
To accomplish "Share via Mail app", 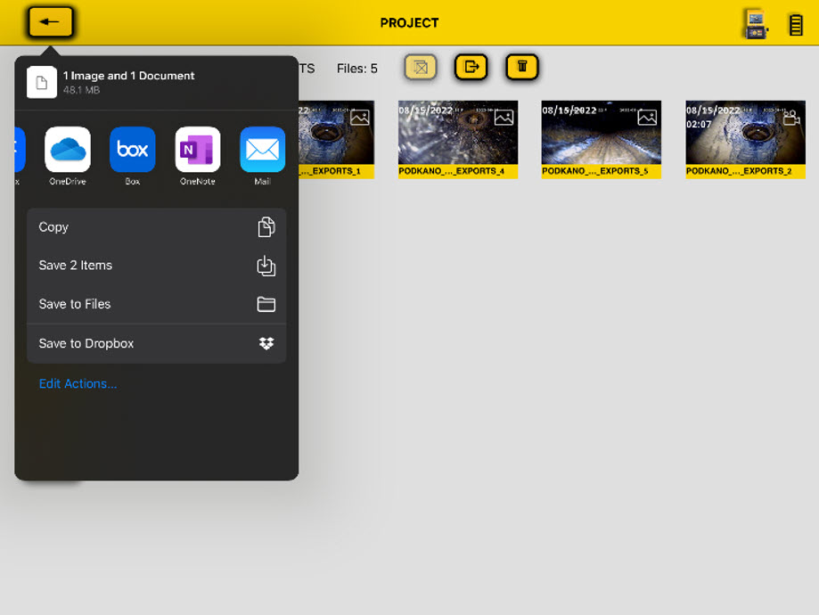I will pyautogui.click(x=262, y=156).
